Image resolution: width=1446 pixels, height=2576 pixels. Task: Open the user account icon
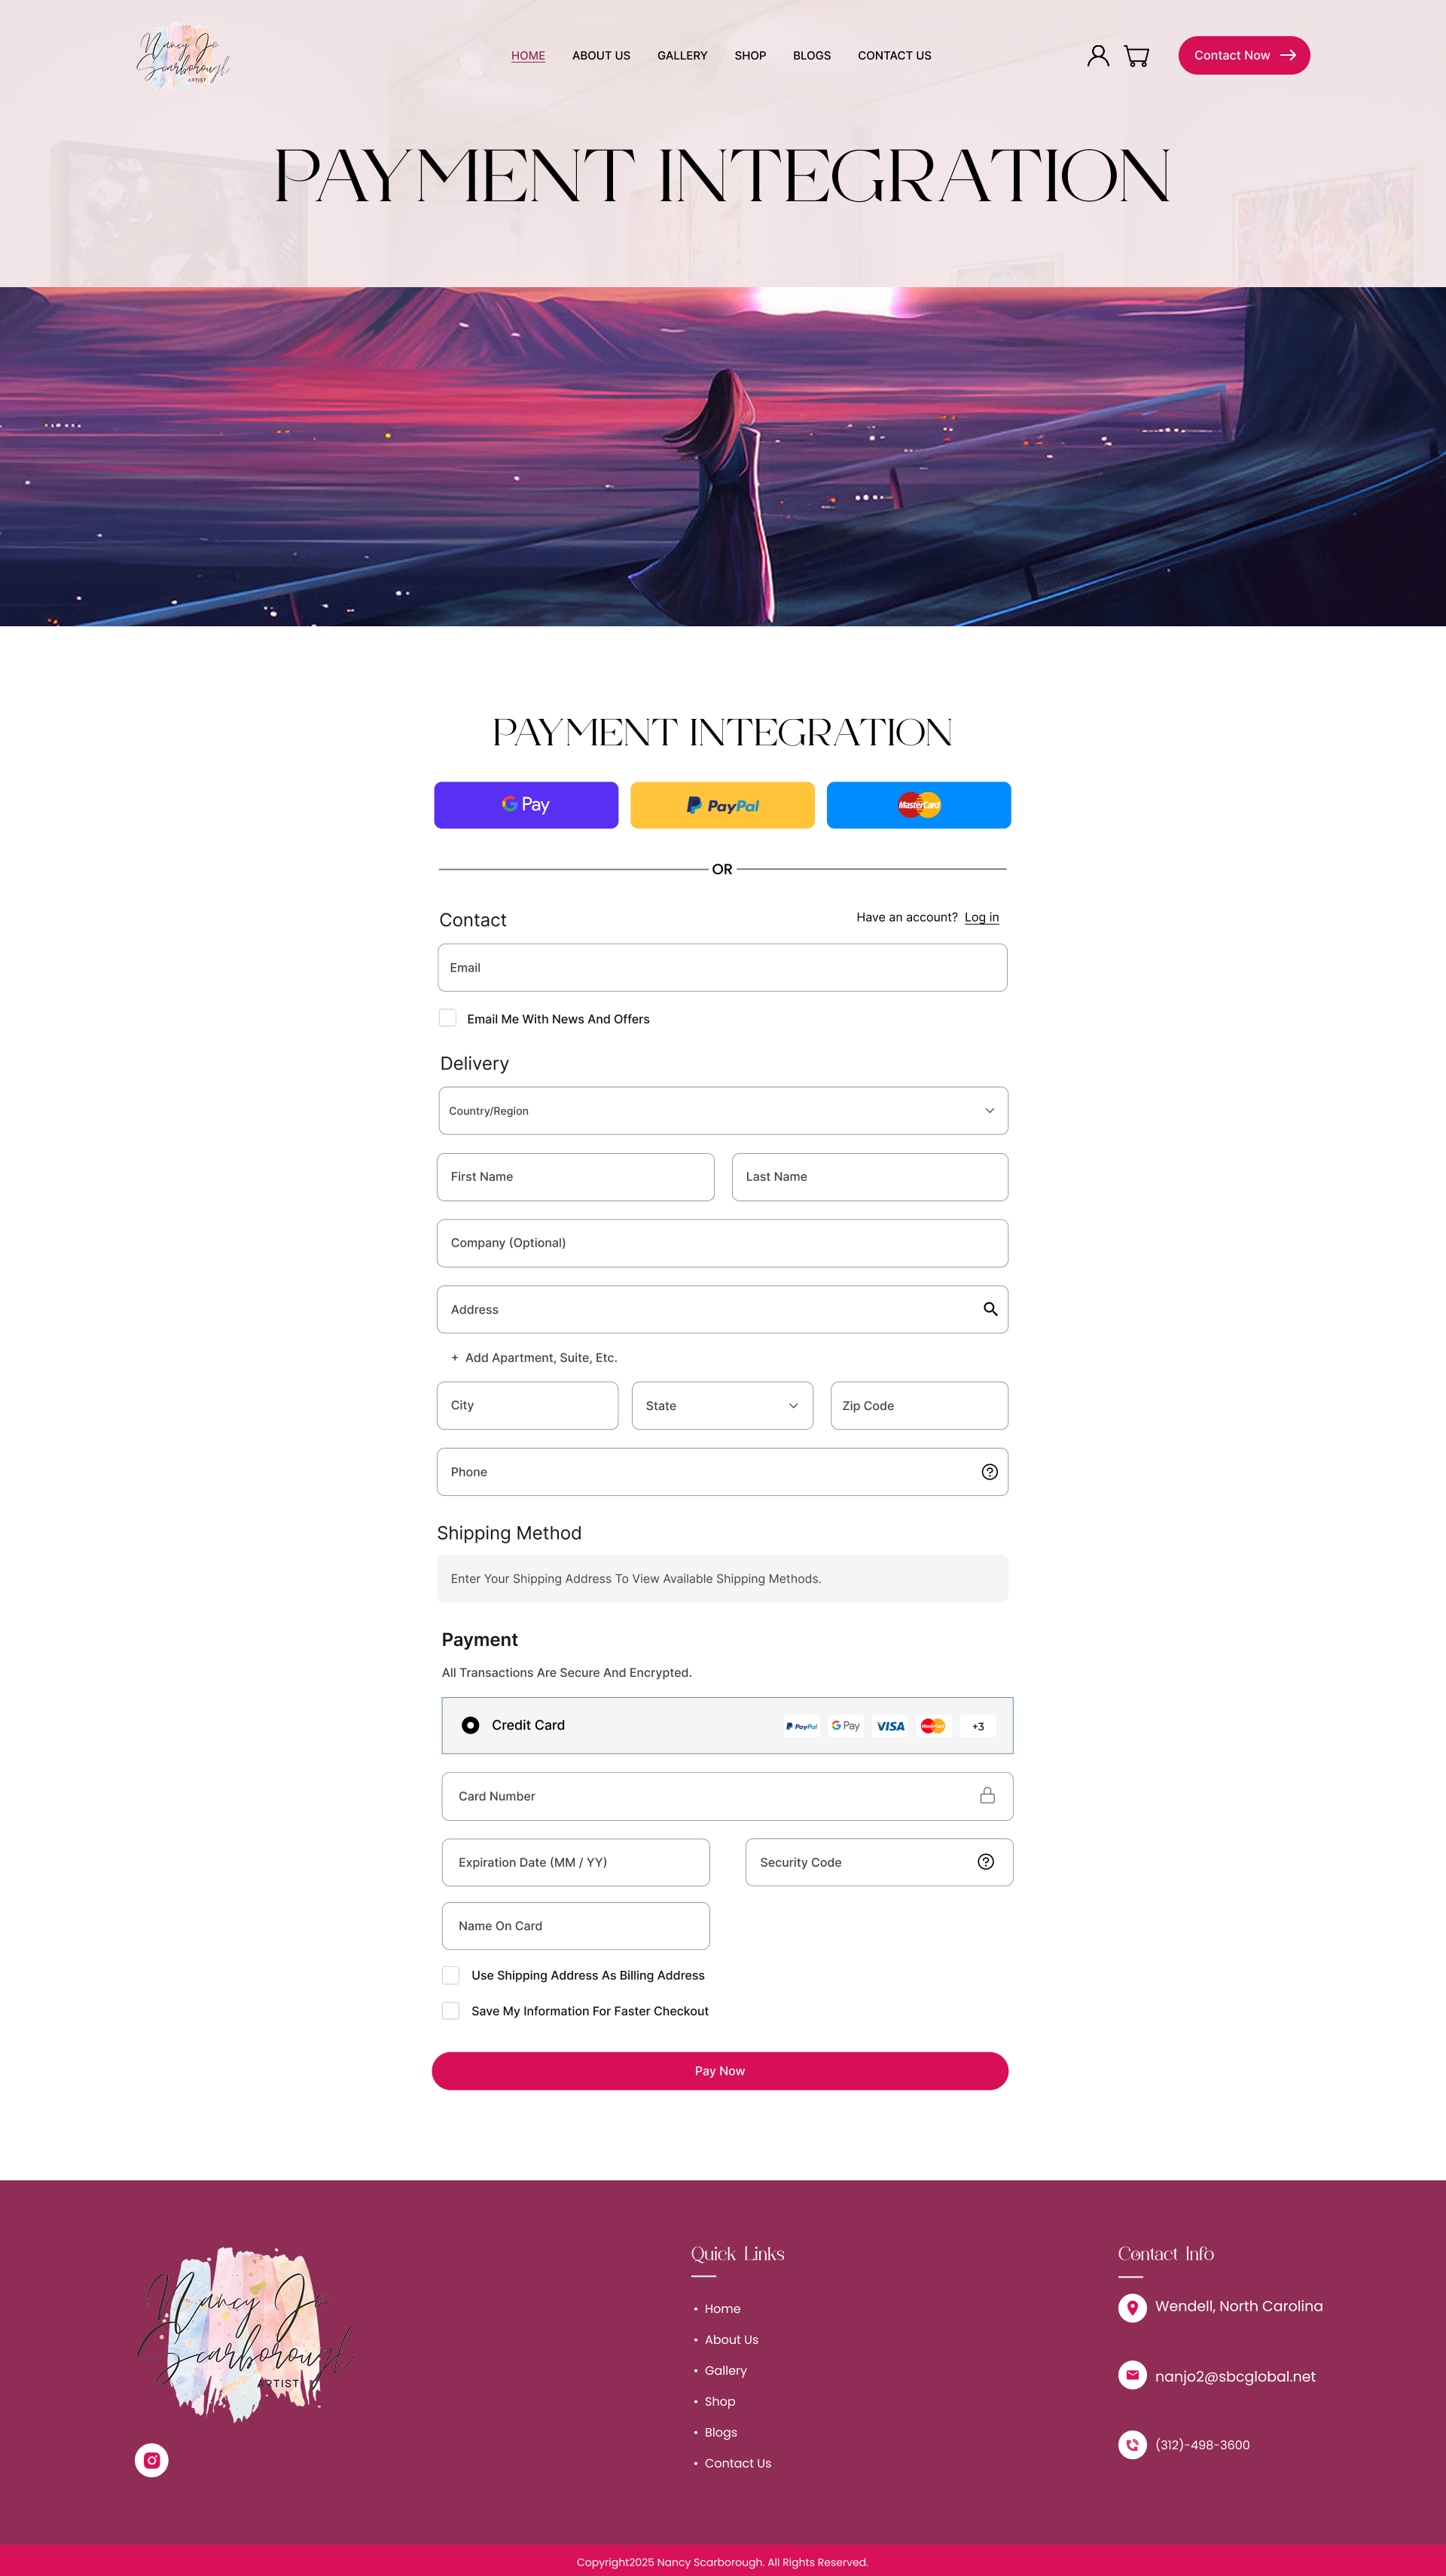pyautogui.click(x=1097, y=56)
